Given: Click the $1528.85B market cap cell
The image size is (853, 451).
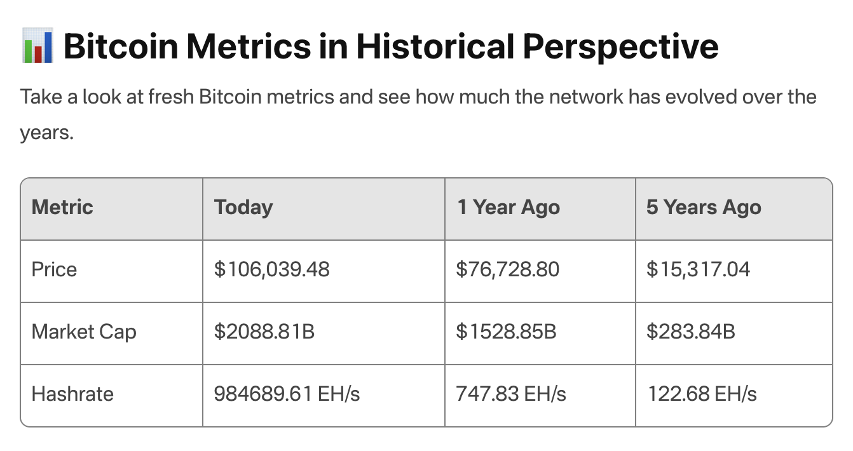Looking at the screenshot, I should click(x=506, y=332).
